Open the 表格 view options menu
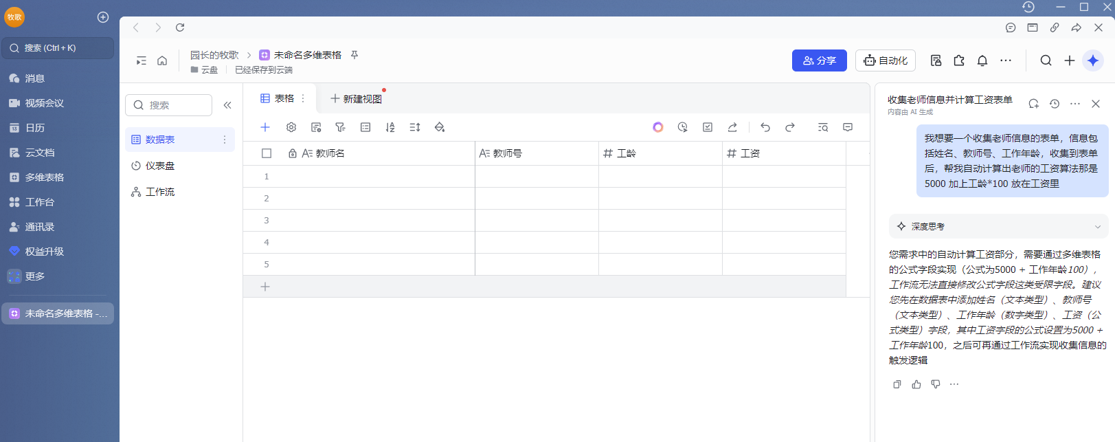 [303, 98]
